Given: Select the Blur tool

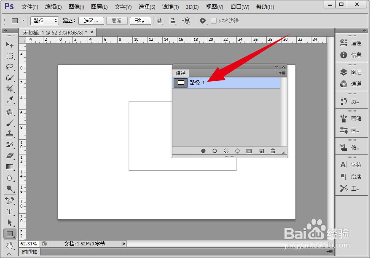Looking at the screenshot, I should click(x=10, y=178).
